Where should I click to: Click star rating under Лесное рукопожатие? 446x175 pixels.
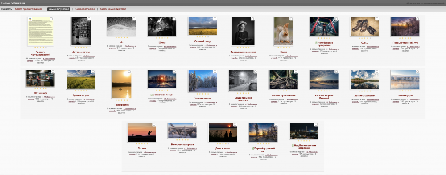(284, 91)
